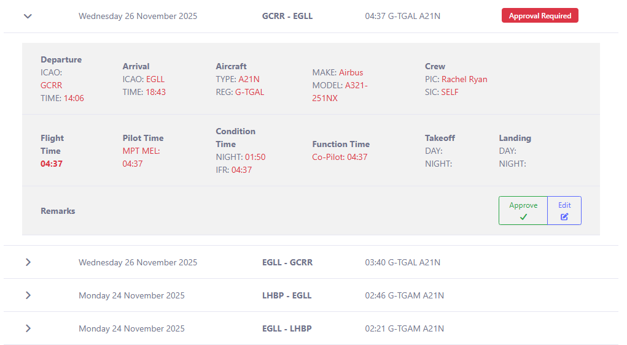The width and height of the screenshot is (627, 345).
Task: Collapse the expanded GCRR - EGLL flight row
Action: [28, 16]
